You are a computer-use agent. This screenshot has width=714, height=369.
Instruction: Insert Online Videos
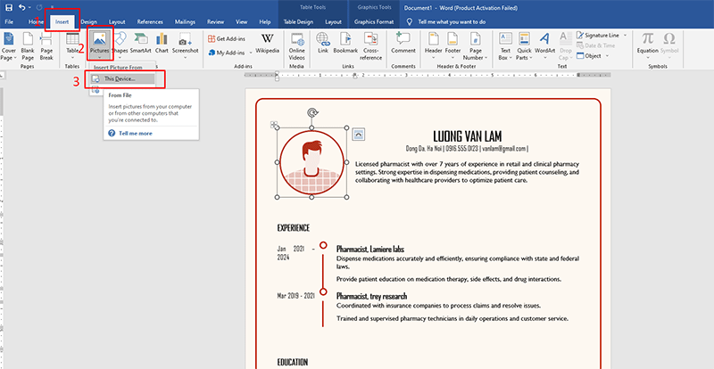pos(297,47)
